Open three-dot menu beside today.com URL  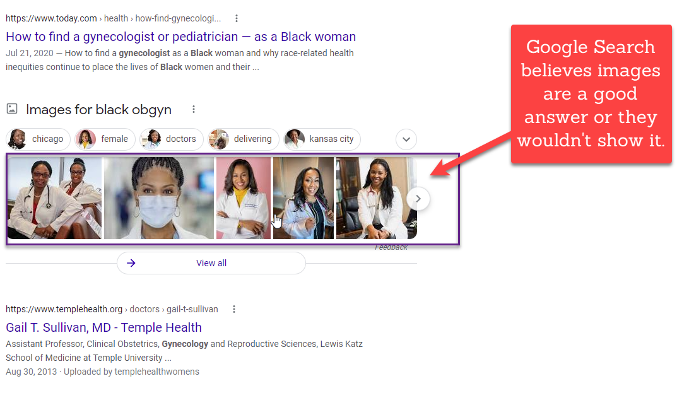pyautogui.click(x=237, y=18)
